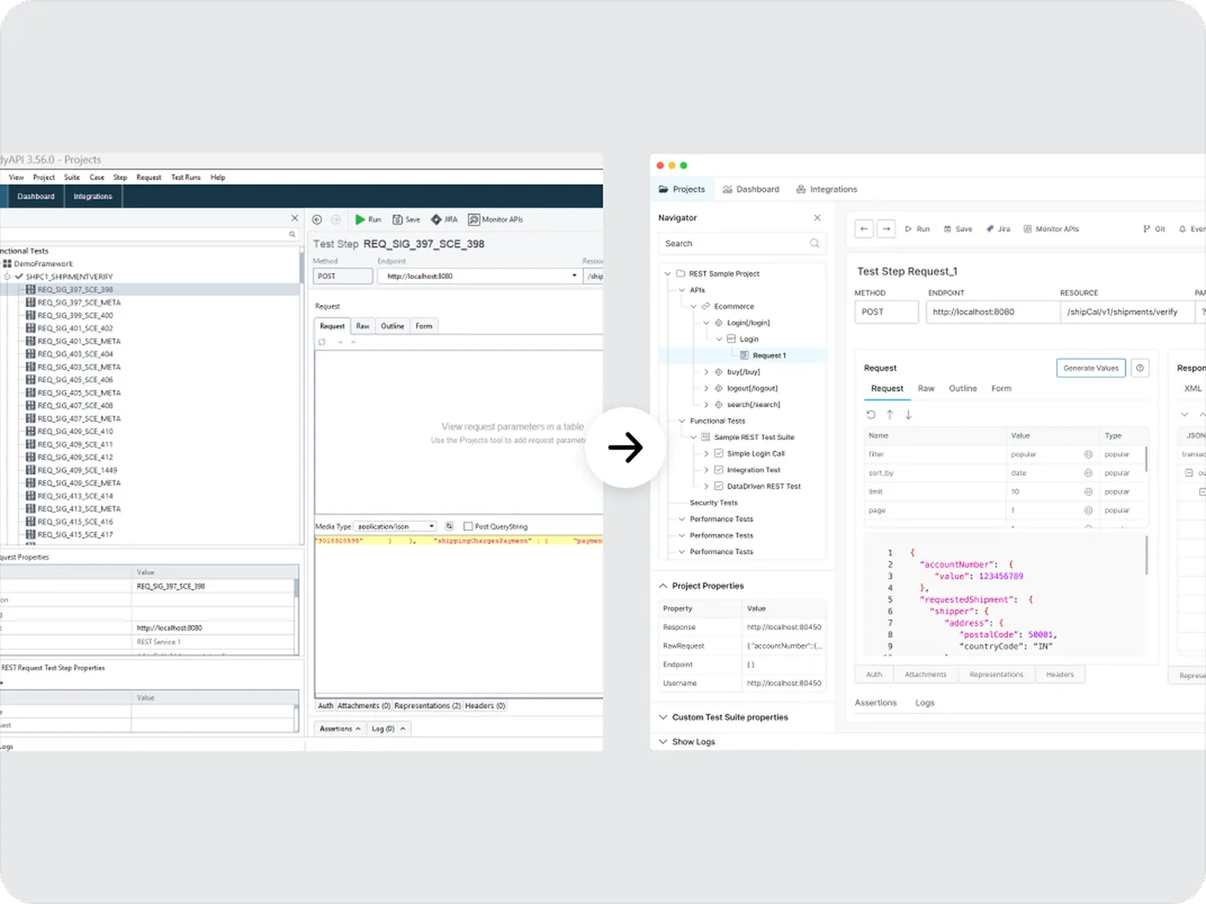
Task: Toggle the Simple Login Call checkbox
Action: pyautogui.click(x=718, y=454)
